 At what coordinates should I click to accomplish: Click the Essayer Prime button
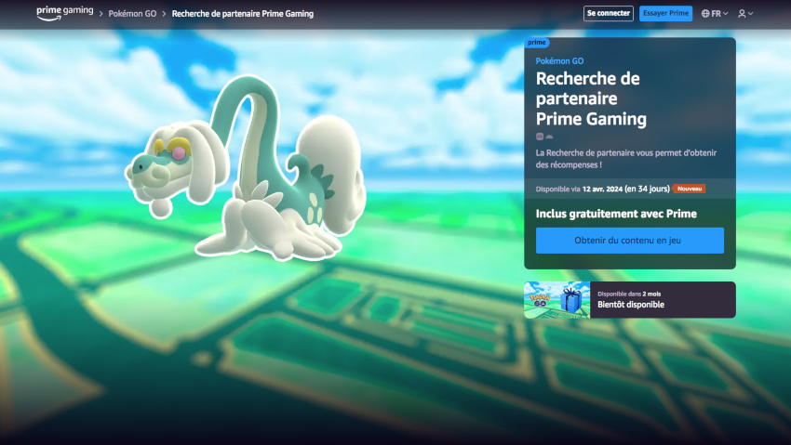tap(666, 14)
